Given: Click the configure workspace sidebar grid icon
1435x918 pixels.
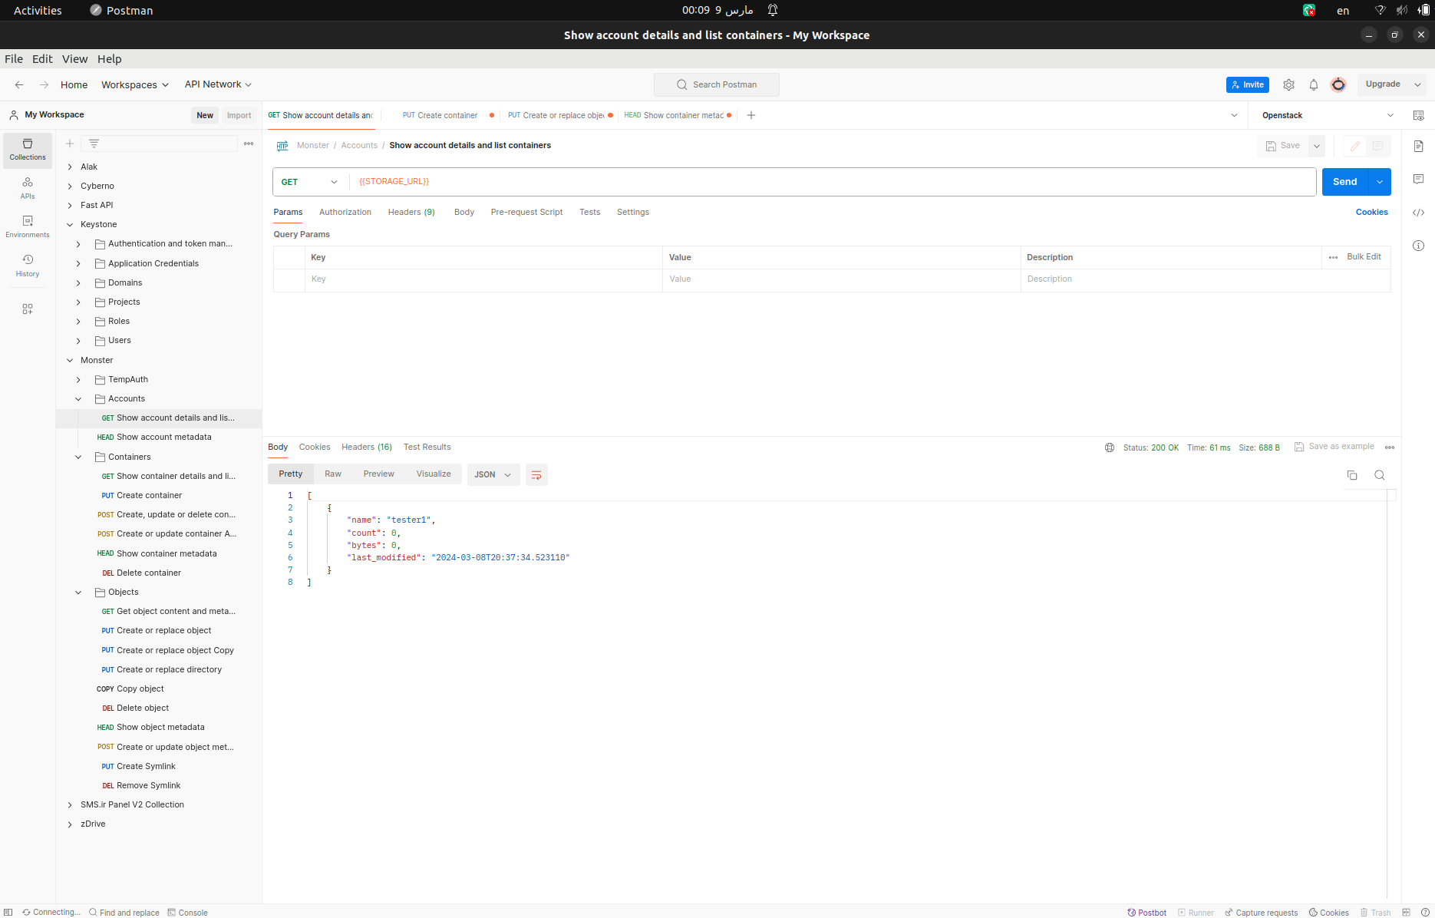Looking at the screenshot, I should [x=28, y=309].
